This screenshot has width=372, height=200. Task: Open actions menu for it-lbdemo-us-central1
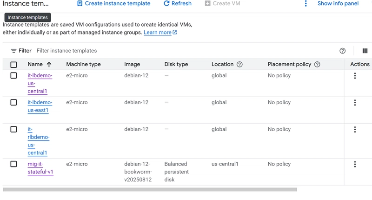355,76
